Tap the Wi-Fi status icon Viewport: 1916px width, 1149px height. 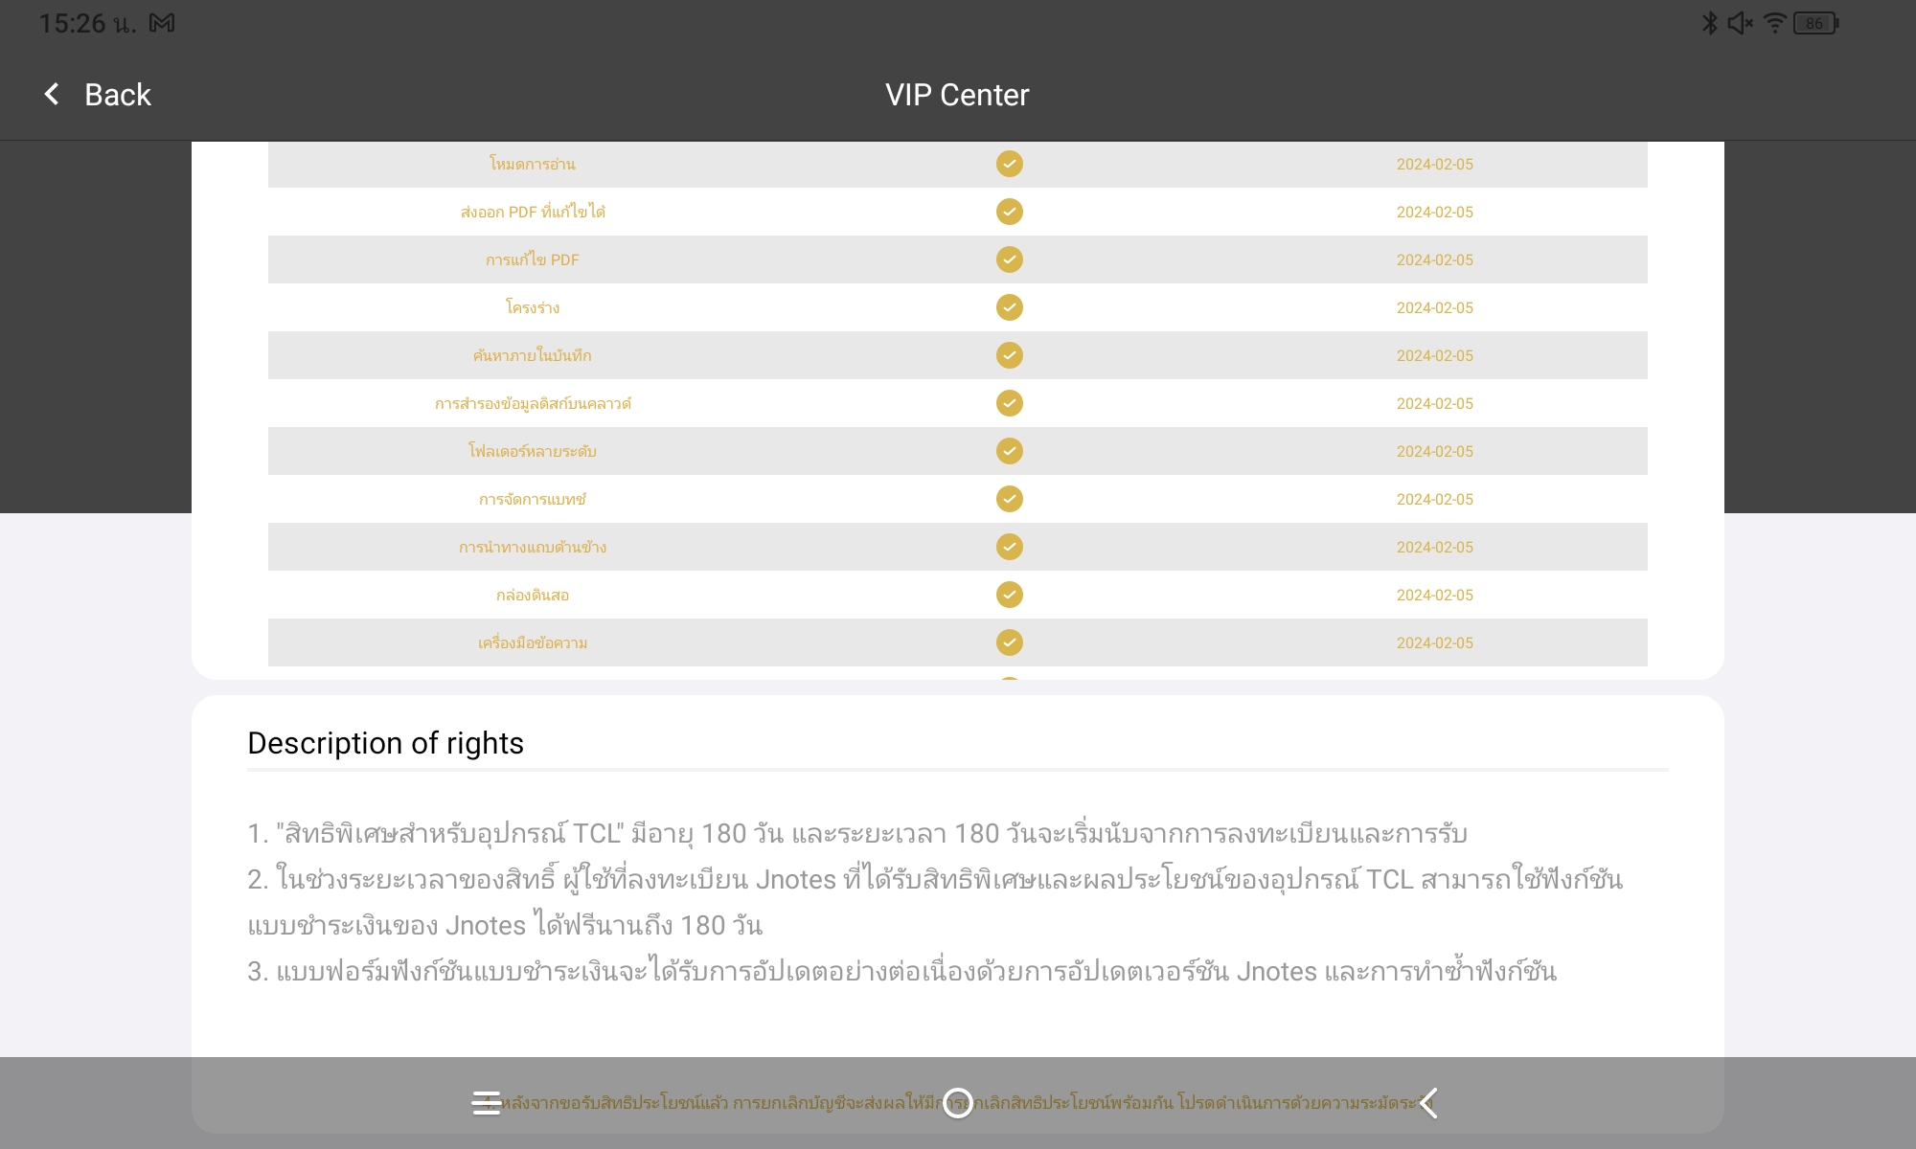point(1775,23)
